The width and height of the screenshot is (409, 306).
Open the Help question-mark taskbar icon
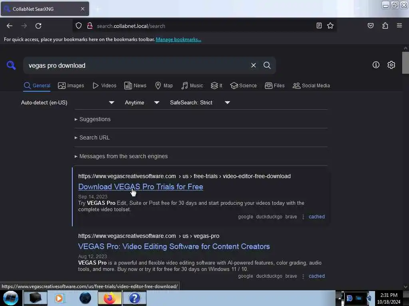click(x=135, y=298)
